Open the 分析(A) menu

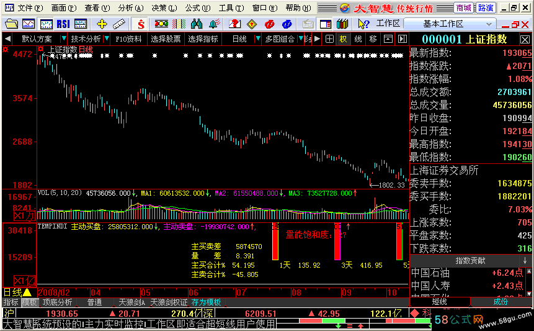coord(131,8)
